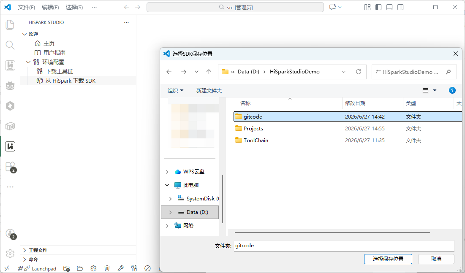Expand the 工程文件 section
This screenshot has height=273, width=465.
(24, 250)
